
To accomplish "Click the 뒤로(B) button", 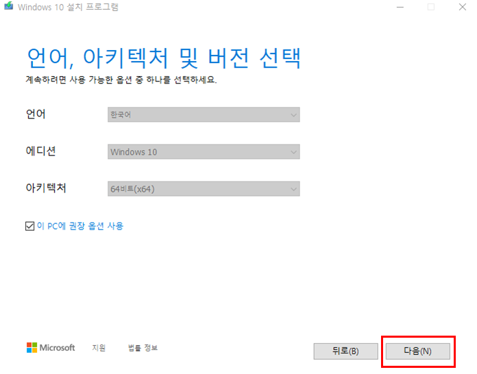I will (345, 351).
